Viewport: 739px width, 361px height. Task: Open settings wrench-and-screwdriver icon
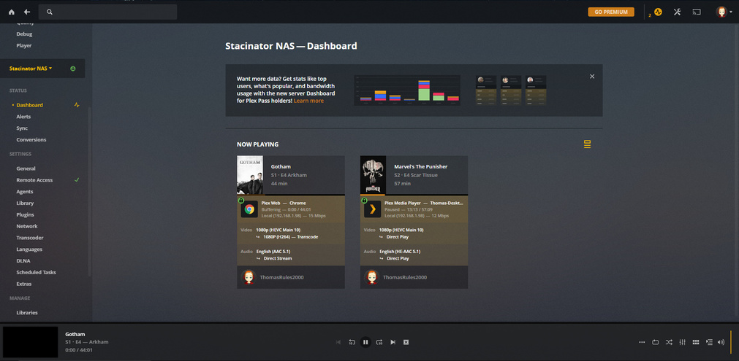tap(678, 12)
